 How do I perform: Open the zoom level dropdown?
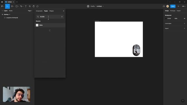tap(184, 6)
